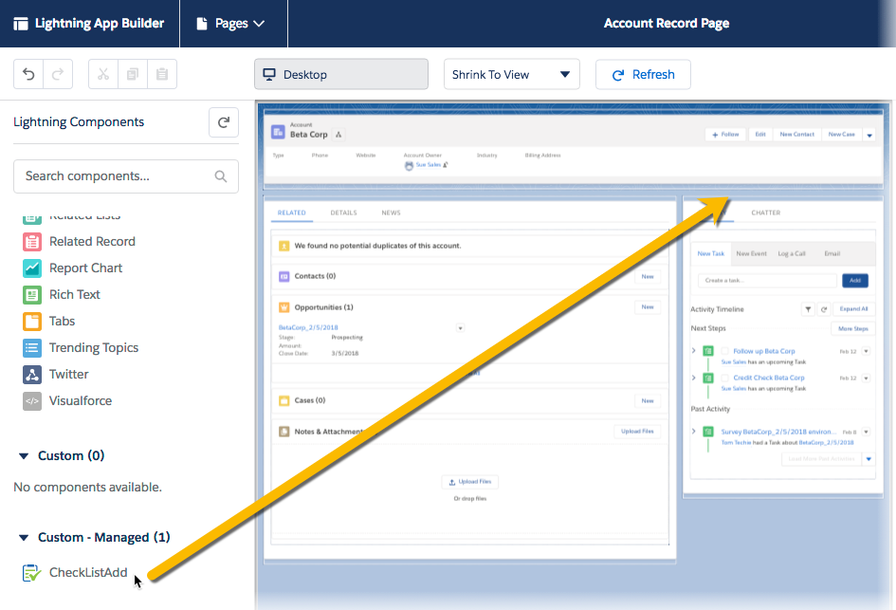Expand the Follow up Beta Corp task chevron
The image size is (896, 610).
[x=694, y=350]
